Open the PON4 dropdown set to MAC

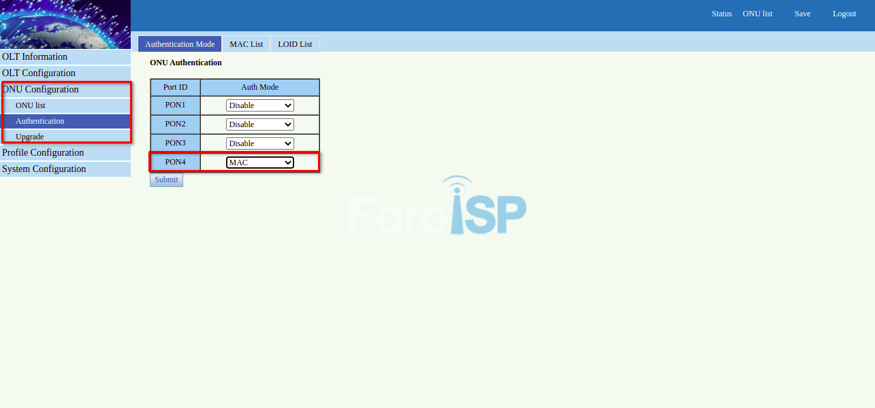[259, 163]
